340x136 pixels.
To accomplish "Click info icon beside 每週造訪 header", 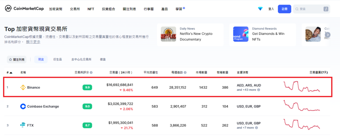I will [185, 72].
